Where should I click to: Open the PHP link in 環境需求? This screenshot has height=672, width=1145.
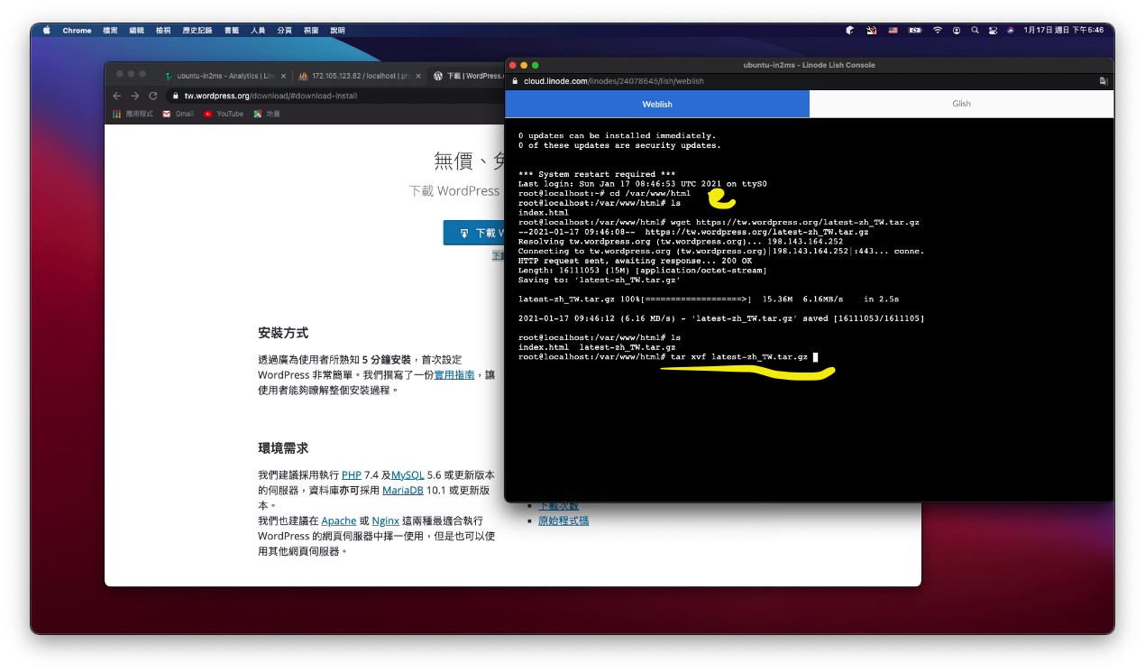pyautogui.click(x=351, y=474)
